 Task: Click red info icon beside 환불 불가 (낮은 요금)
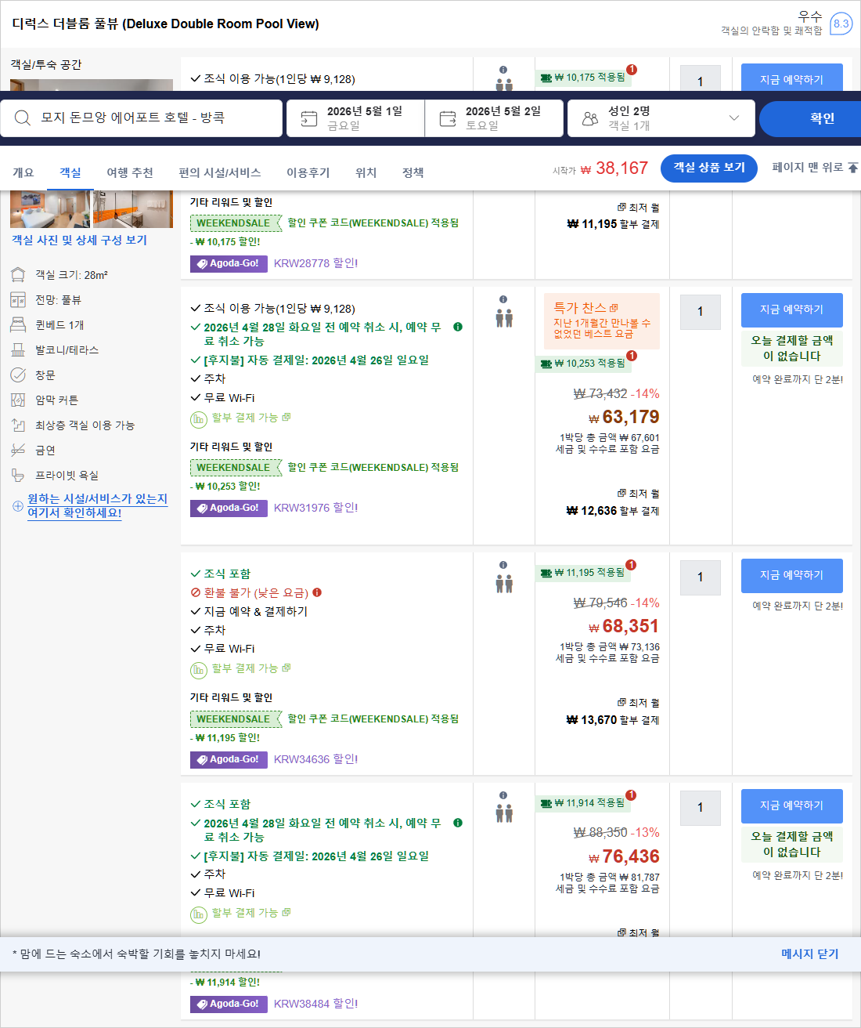(x=317, y=592)
